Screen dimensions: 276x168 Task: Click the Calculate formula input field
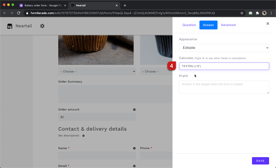click(x=224, y=66)
